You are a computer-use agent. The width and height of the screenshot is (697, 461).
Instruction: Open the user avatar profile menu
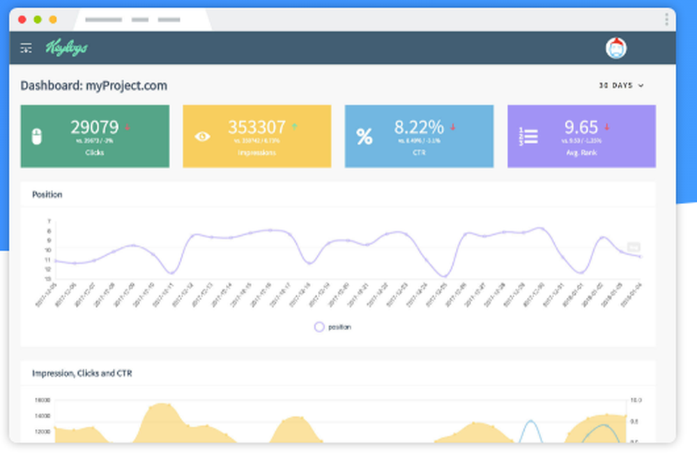pos(616,48)
